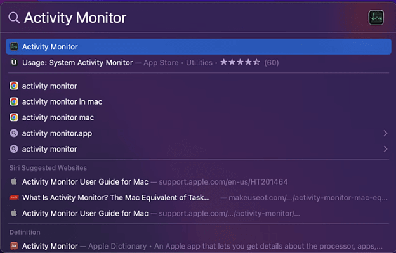Open the Apple Dictionary definition of Activity Monitor
Viewport: 396px width, 253px height.
(199, 246)
